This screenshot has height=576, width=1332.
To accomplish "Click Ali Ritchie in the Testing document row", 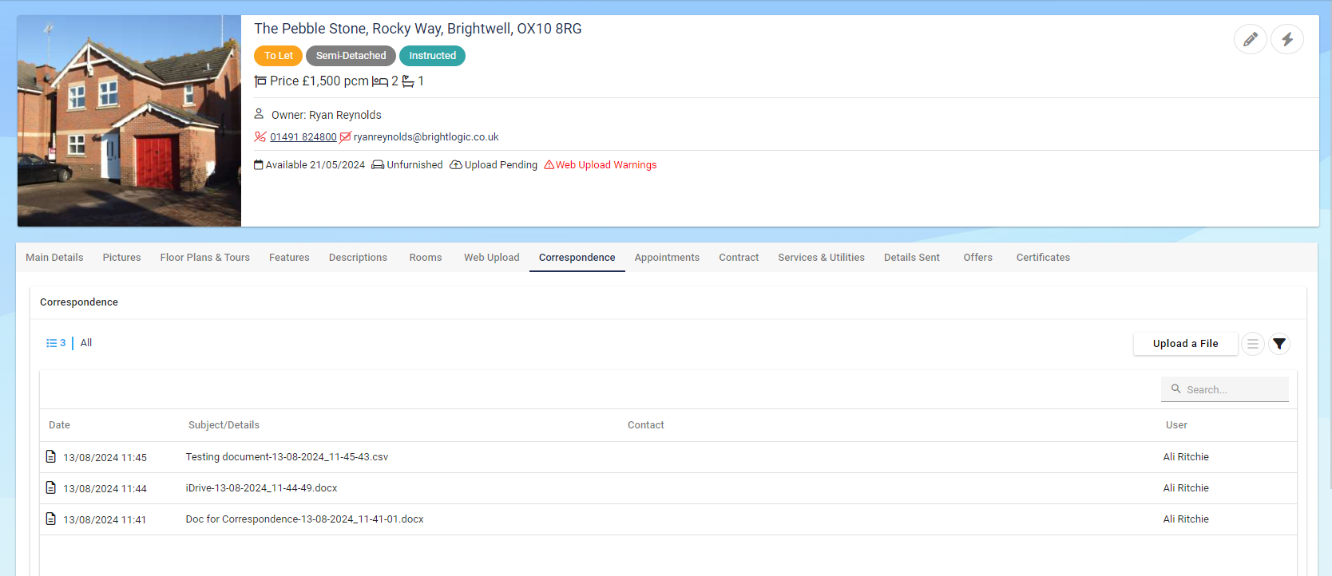I will point(1186,457).
